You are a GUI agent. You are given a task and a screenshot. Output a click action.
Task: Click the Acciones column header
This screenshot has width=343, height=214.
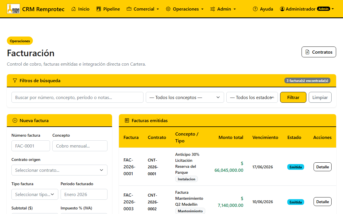tap(322, 137)
